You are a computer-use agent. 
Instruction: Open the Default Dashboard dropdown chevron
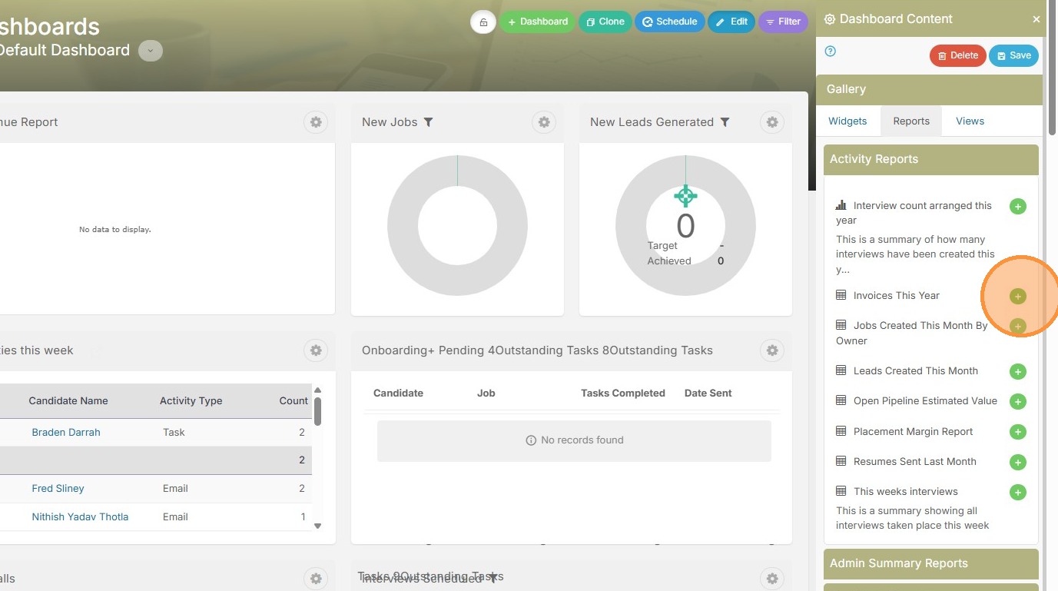pos(151,51)
